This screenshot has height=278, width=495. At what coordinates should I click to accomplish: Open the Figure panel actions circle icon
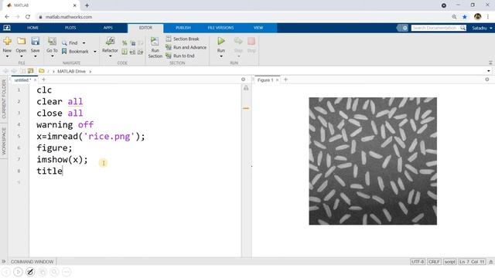point(487,80)
